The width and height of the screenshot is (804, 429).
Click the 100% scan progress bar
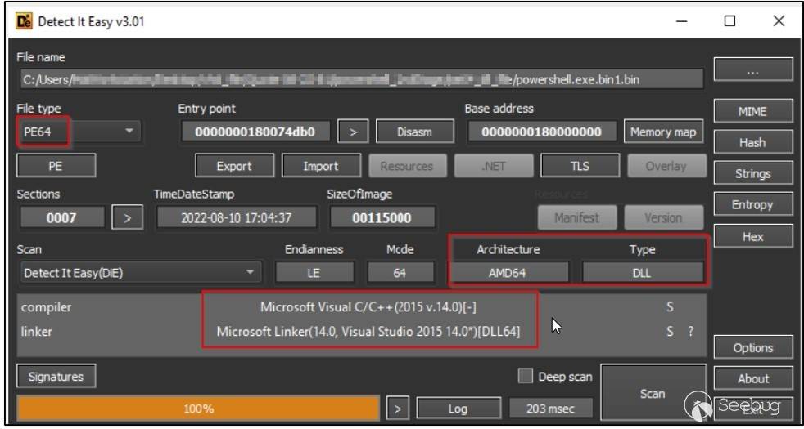[198, 409]
